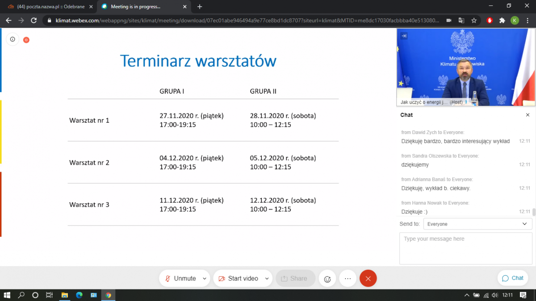536x301 pixels.
Task: Click the Share content button
Action: pyautogui.click(x=295, y=278)
